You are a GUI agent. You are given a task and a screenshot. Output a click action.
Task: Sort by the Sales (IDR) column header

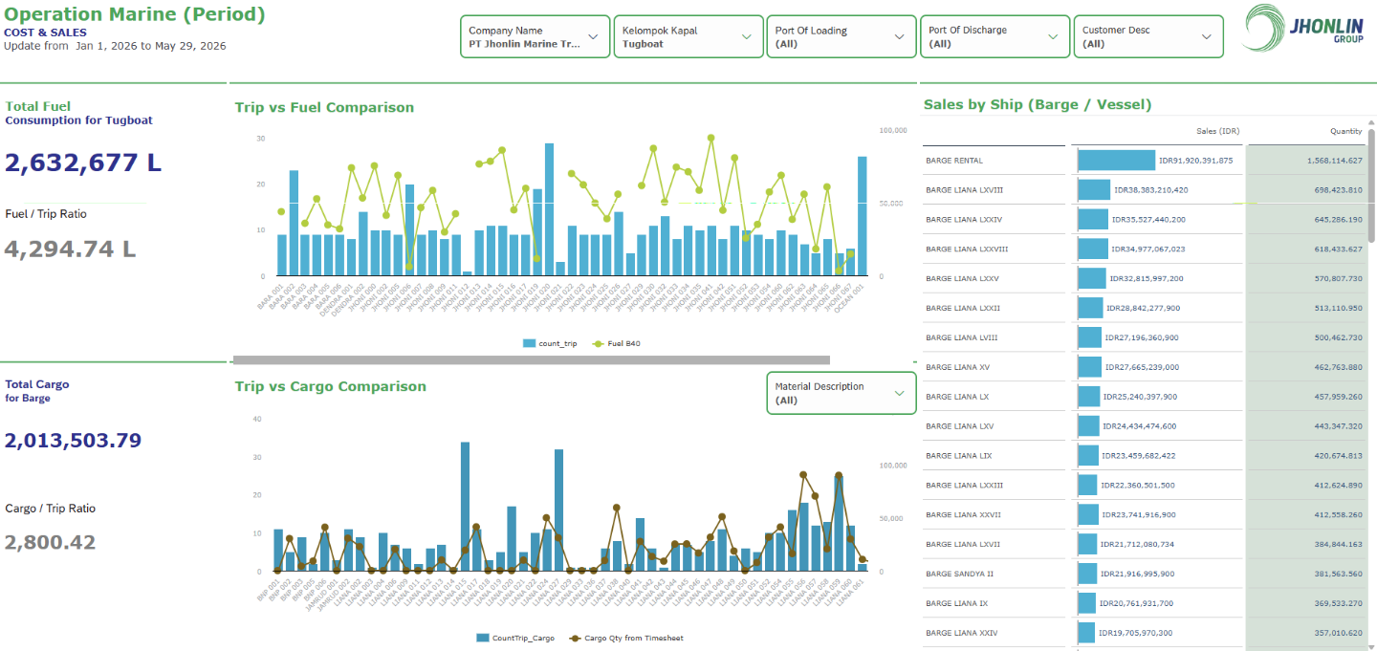[1217, 131]
